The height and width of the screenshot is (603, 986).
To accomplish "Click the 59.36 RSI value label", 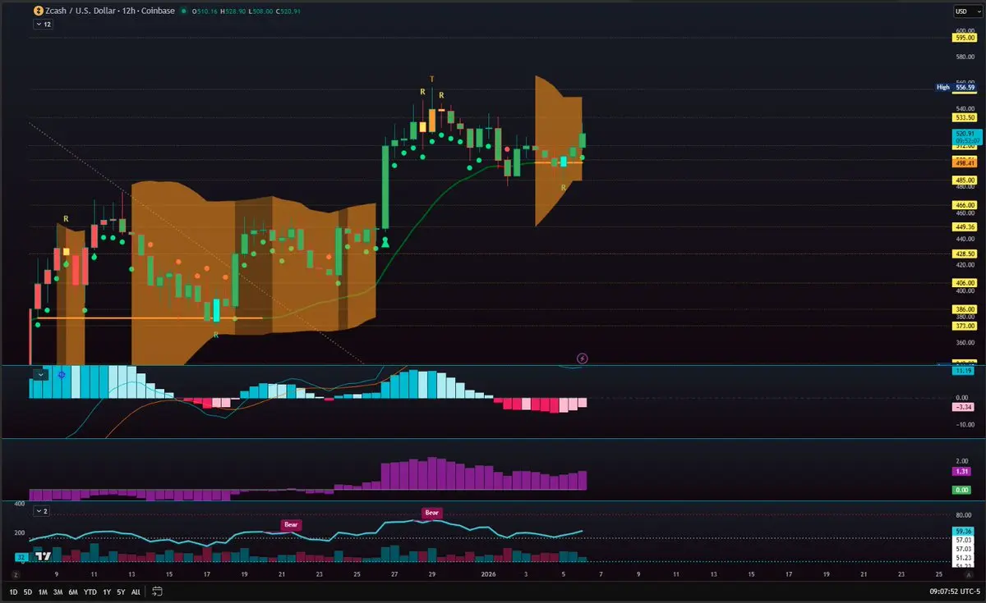I will (964, 531).
